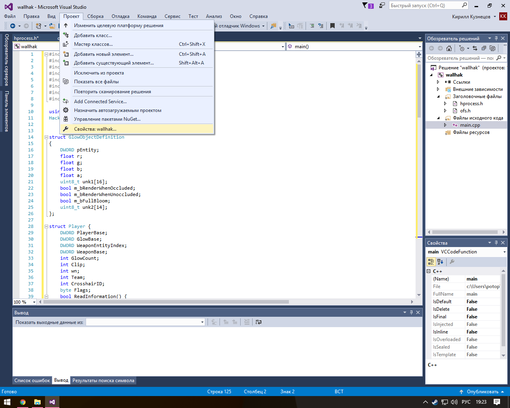The image size is (510, 408).
Task: Pin the Solution Explorer panel
Action: [x=496, y=38]
